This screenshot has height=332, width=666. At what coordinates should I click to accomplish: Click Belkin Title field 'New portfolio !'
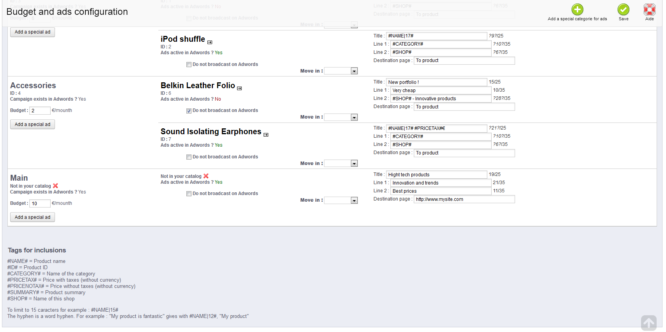436,82
